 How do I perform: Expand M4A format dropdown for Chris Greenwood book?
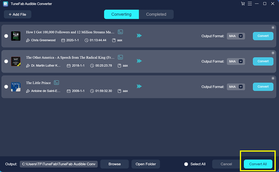pos(236,36)
